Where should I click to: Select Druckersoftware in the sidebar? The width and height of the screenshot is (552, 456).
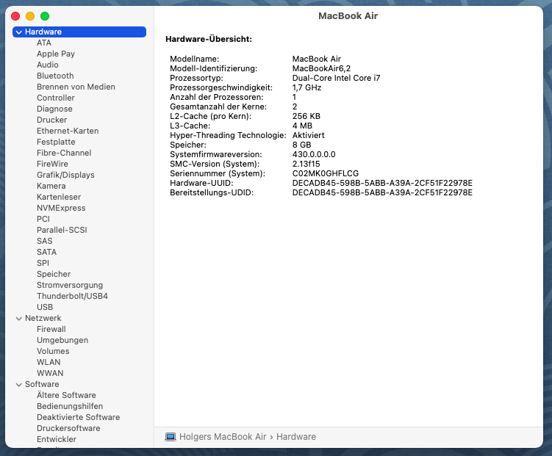[x=68, y=428]
